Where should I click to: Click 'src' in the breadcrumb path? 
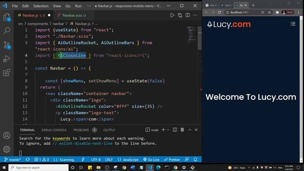pyautogui.click(x=20, y=24)
